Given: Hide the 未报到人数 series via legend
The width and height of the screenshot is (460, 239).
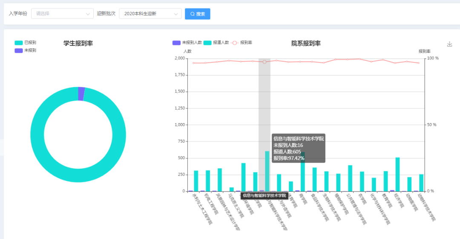Looking at the screenshot, I should click(x=187, y=43).
